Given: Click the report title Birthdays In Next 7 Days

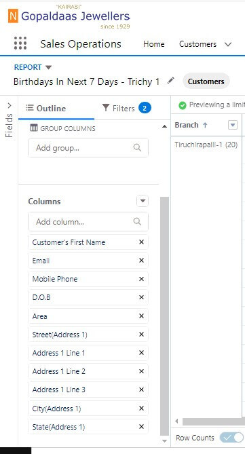Looking at the screenshot, I should (86, 81).
